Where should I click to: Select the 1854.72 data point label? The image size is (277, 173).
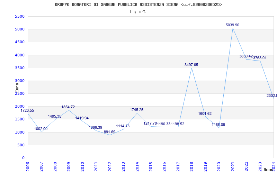pos(68,107)
